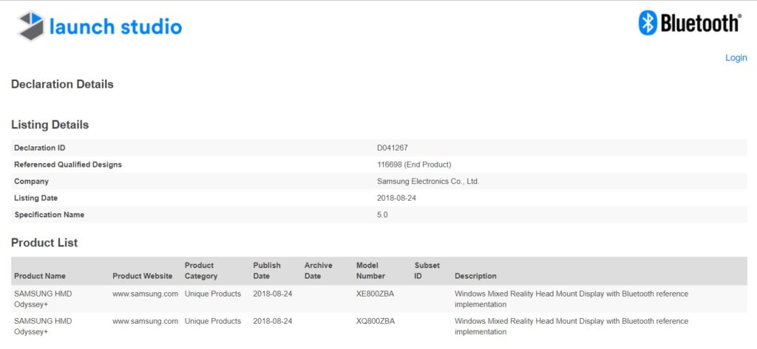Click the Subset ID column header
Viewport: 757px width, 349px height.
427,271
